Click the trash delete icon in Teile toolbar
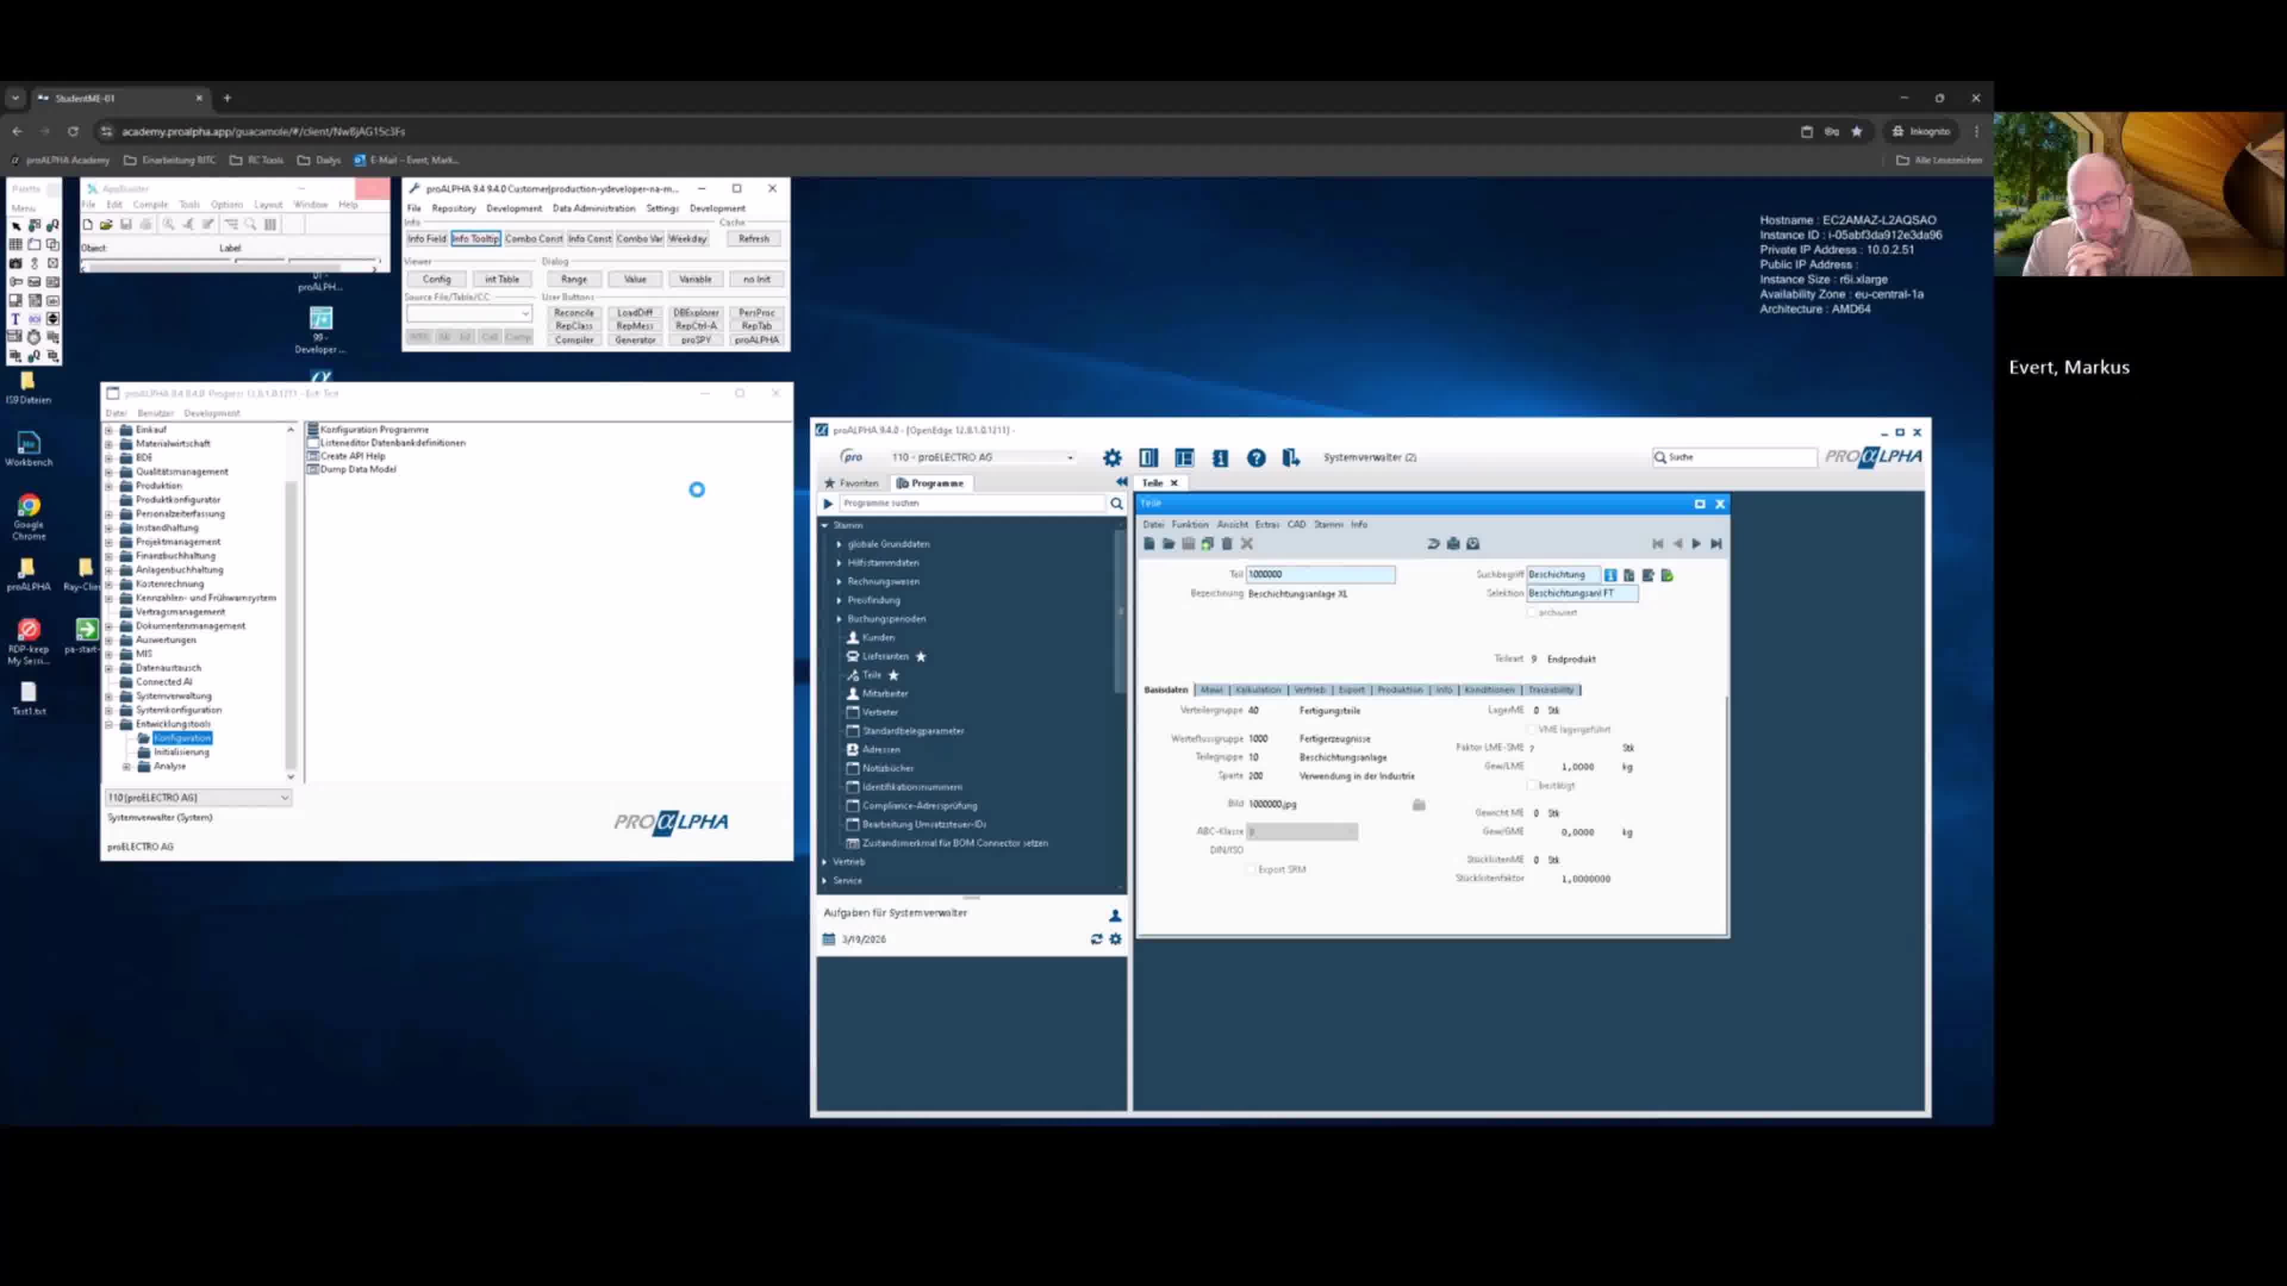Viewport: 2287px width, 1286px height. click(1227, 544)
